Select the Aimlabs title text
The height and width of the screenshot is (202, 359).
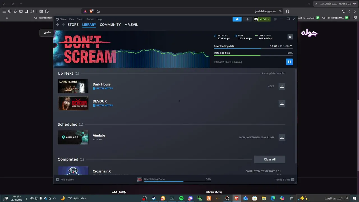[x=99, y=135]
